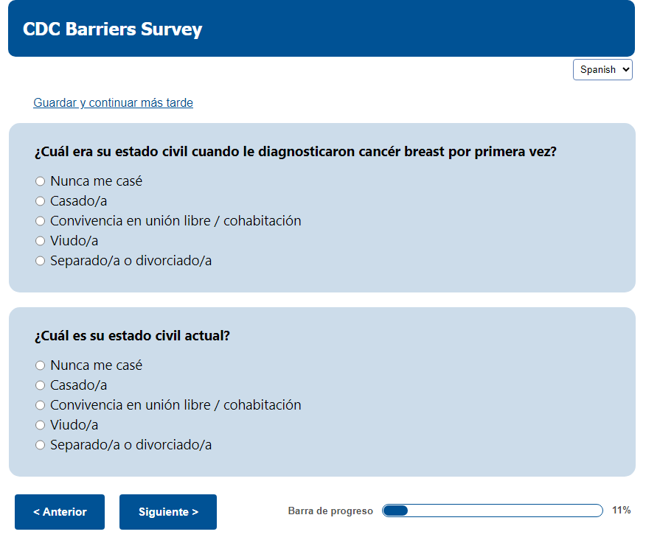
Task: Click the 'CDC Barriers Survey' header title
Action: click(x=112, y=29)
